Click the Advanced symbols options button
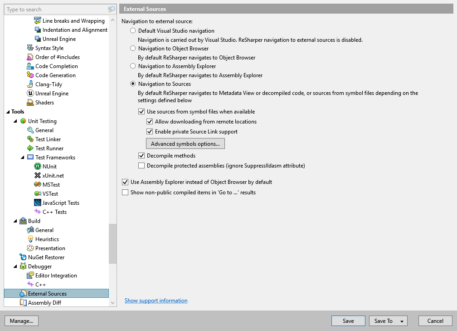Screen dimensions: 457x331 coord(185,143)
